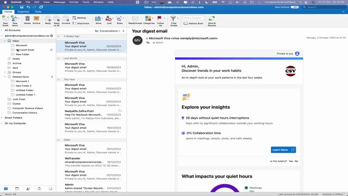Image resolution: width=348 pixels, height=196 pixels.
Task: Expand All Accounts section
Action: point(2,30)
